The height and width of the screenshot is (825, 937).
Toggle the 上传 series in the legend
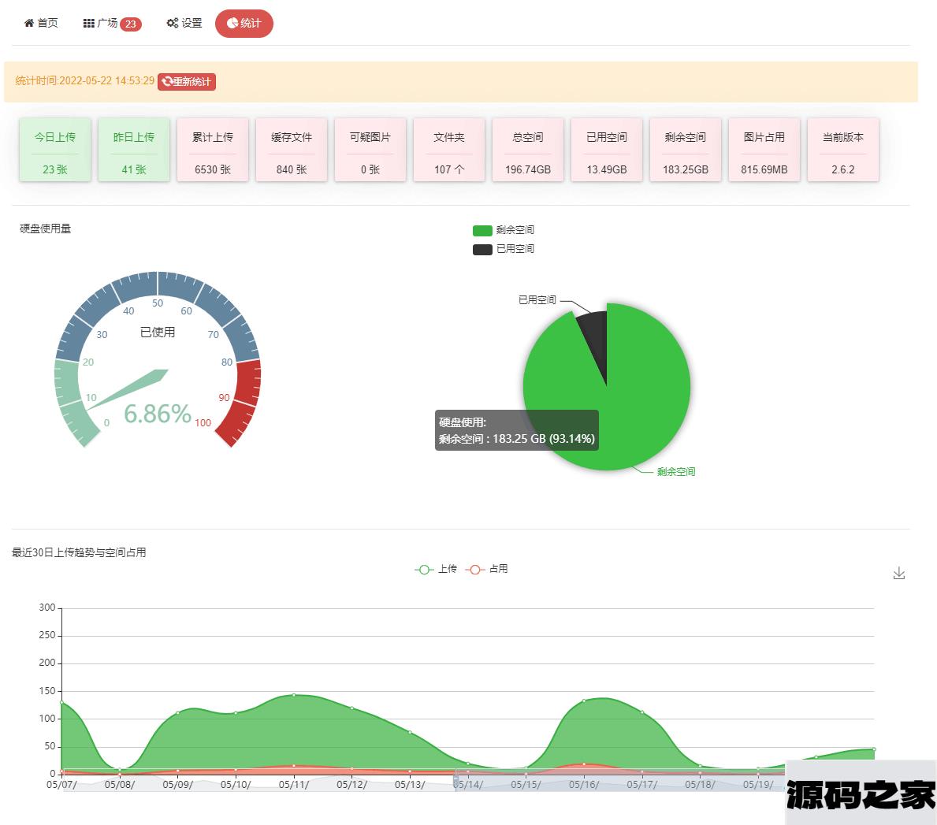click(x=436, y=569)
